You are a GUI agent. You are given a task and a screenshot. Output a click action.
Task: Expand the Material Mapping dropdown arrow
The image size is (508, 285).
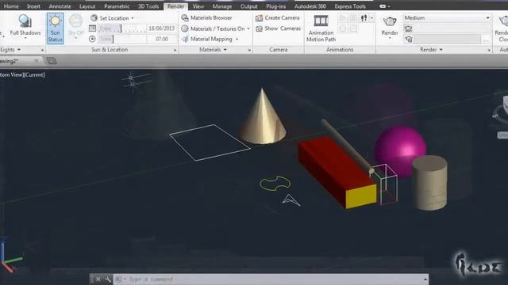coord(237,40)
